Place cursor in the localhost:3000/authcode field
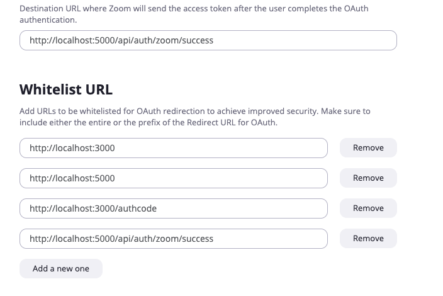The height and width of the screenshot is (296, 443). [x=174, y=208]
